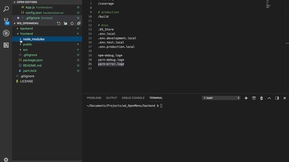Open frontend .gitignore file in tree
This screenshot has width=289, height=162.
tap(47, 55)
